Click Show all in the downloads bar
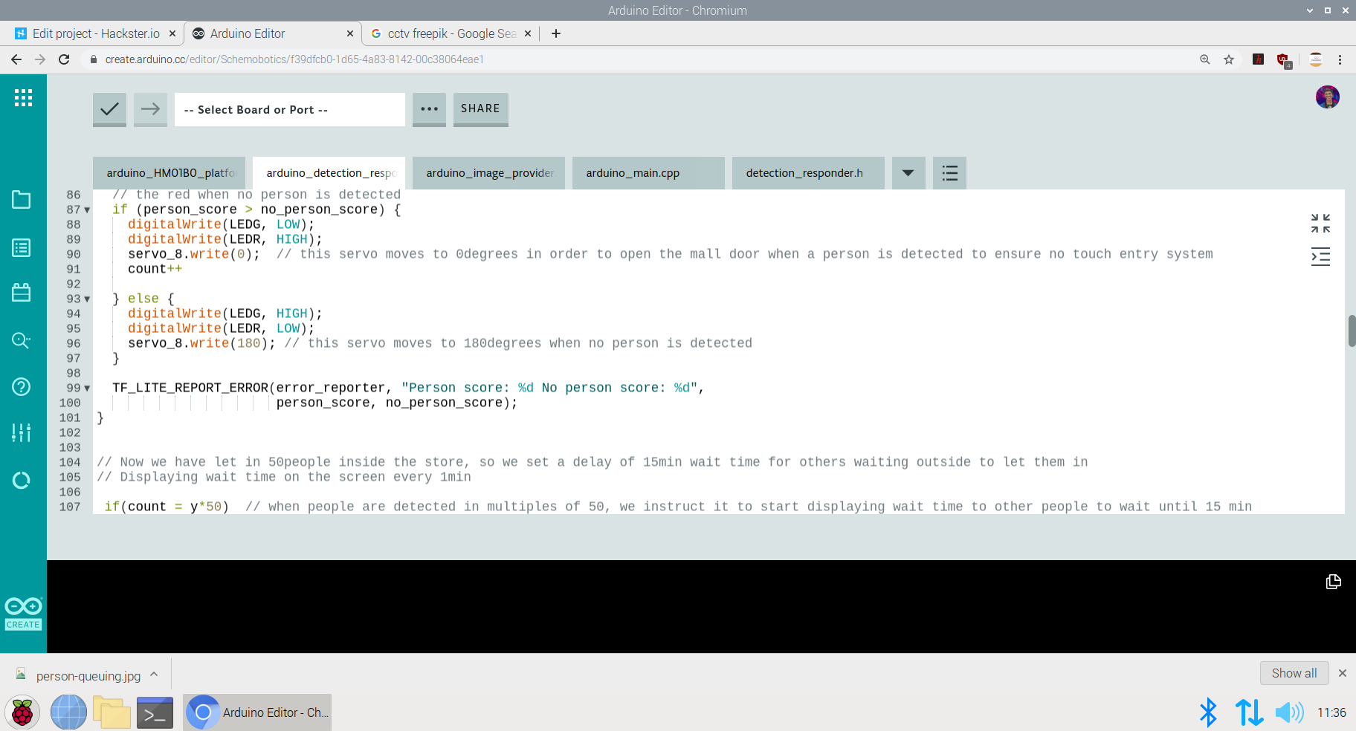This screenshot has height=731, width=1356. point(1294,673)
